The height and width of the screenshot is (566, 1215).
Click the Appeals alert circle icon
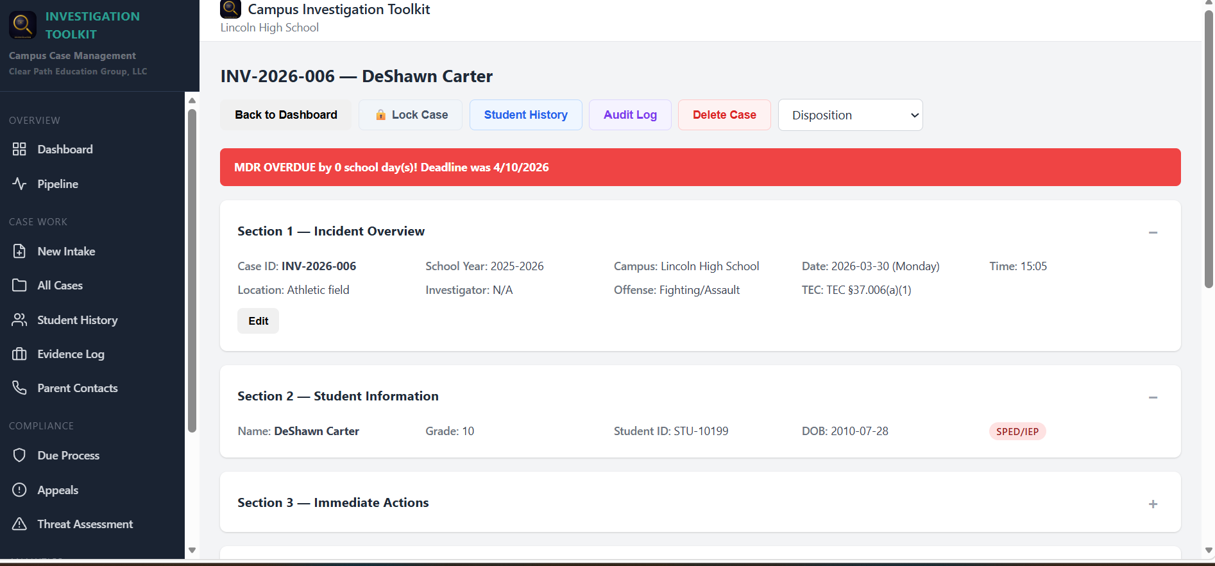pyautogui.click(x=19, y=490)
